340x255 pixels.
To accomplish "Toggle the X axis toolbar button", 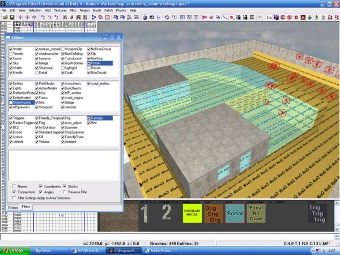I will click(182, 18).
